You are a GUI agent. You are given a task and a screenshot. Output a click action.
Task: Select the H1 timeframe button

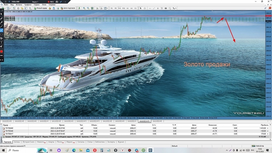[127, 8]
